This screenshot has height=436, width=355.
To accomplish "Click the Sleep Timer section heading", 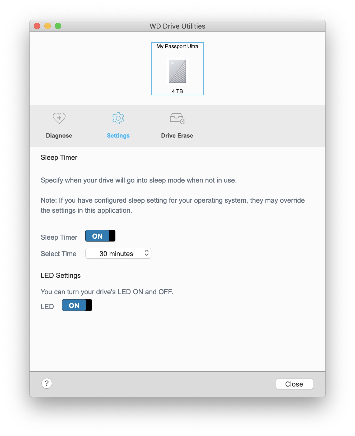I will tap(59, 157).
